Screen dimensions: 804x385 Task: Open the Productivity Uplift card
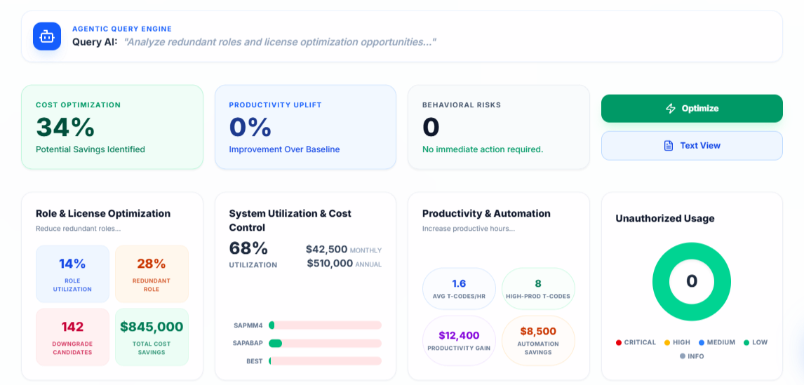(305, 127)
